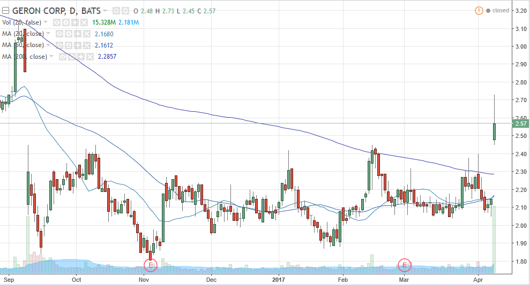Open Vol indicator settings gear

click(65, 22)
